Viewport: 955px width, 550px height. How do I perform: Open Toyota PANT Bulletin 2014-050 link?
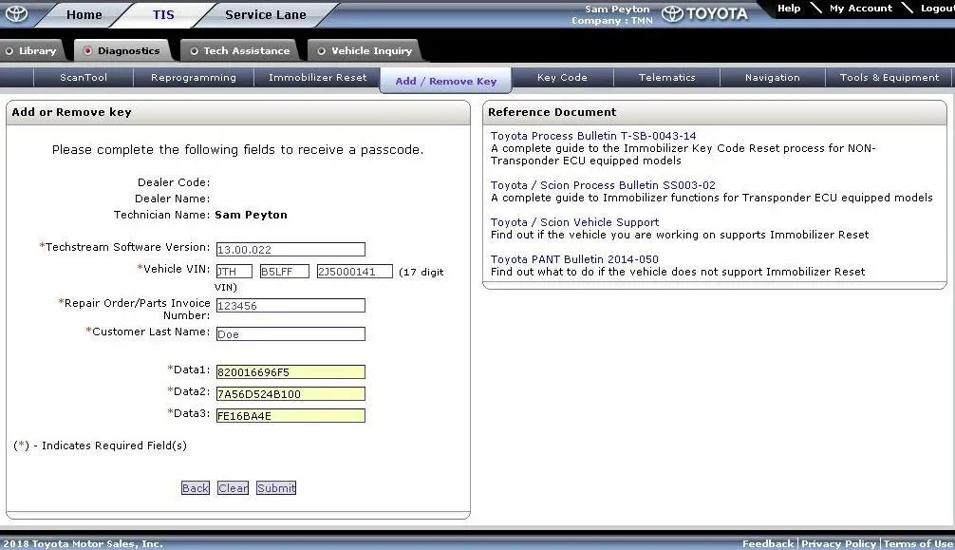pos(574,259)
